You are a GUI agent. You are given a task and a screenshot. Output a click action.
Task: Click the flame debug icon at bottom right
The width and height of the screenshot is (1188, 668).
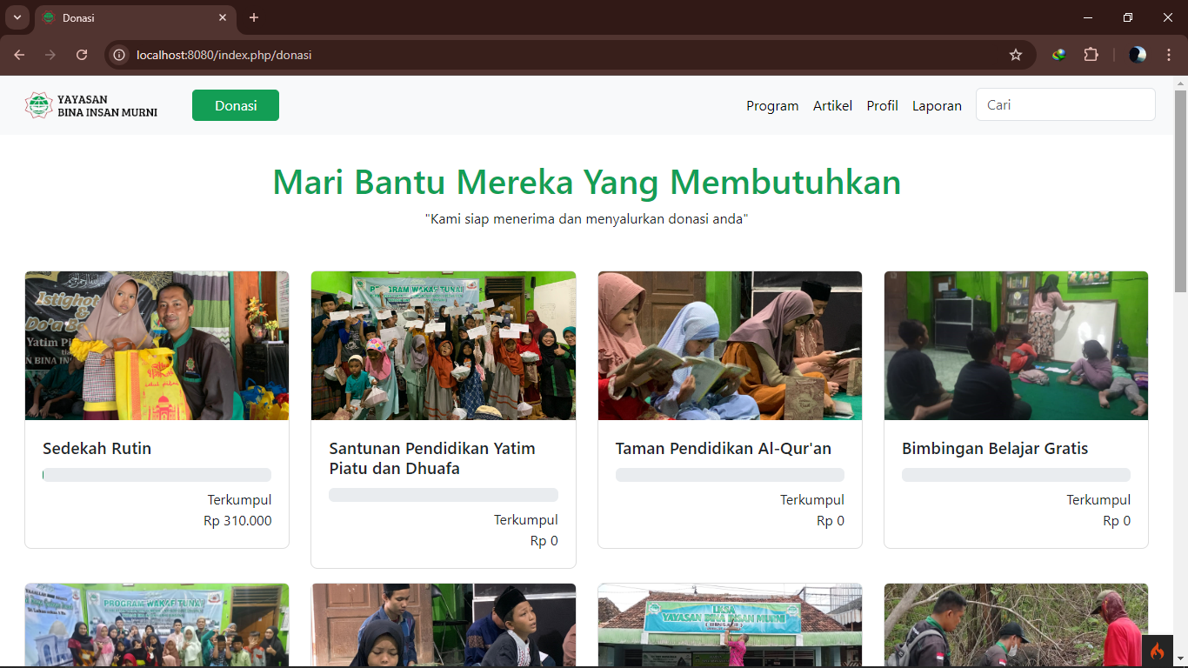(x=1157, y=651)
